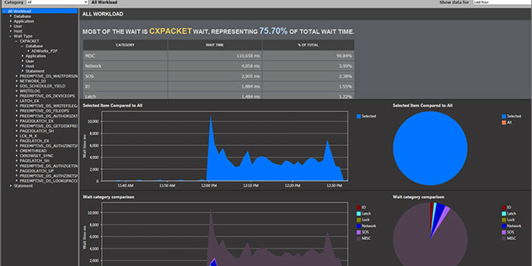The width and height of the screenshot is (532, 266).
Task: Open the Show data for dropdown
Action: [x=502, y=2]
